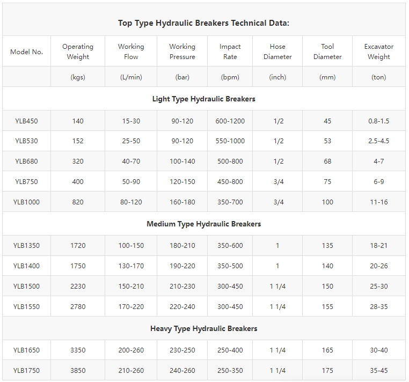This screenshot has height=382, width=409.
Task: Click the '(bar)' unit cell
Action: (x=182, y=77)
